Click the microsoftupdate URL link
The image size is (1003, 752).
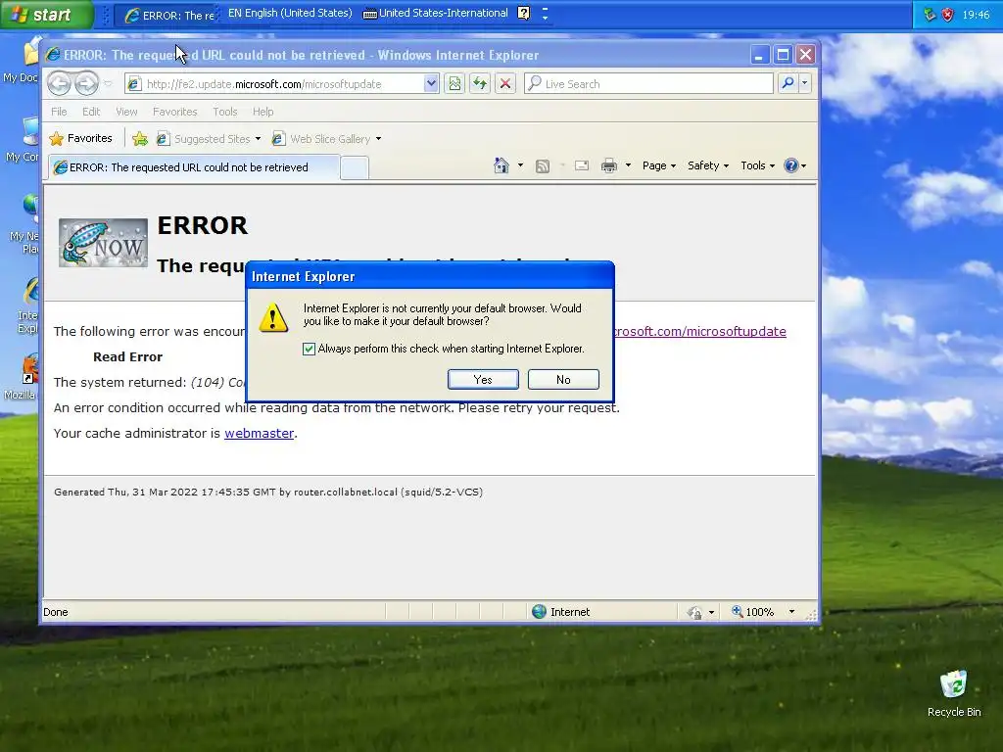tap(699, 331)
